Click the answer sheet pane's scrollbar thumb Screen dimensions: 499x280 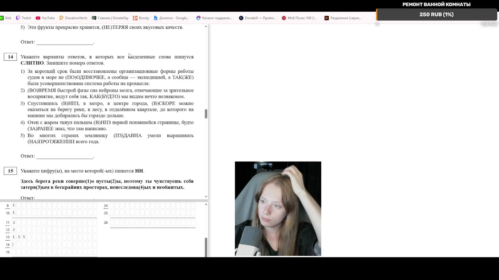point(206,247)
